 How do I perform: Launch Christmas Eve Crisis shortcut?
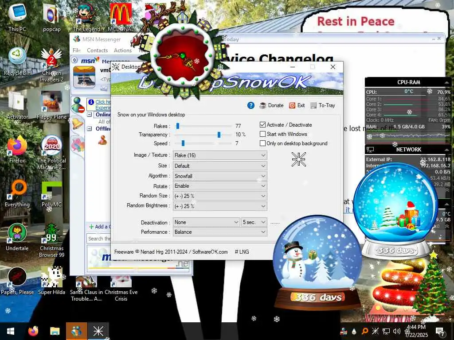pyautogui.click(x=121, y=288)
